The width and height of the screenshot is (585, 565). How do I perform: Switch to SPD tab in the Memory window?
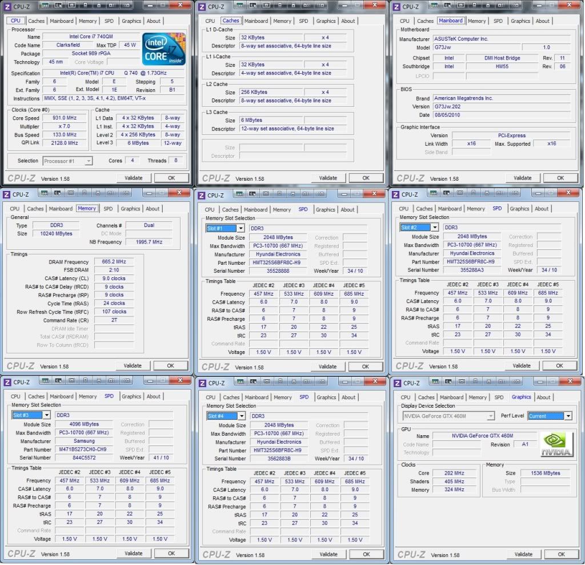(x=108, y=209)
